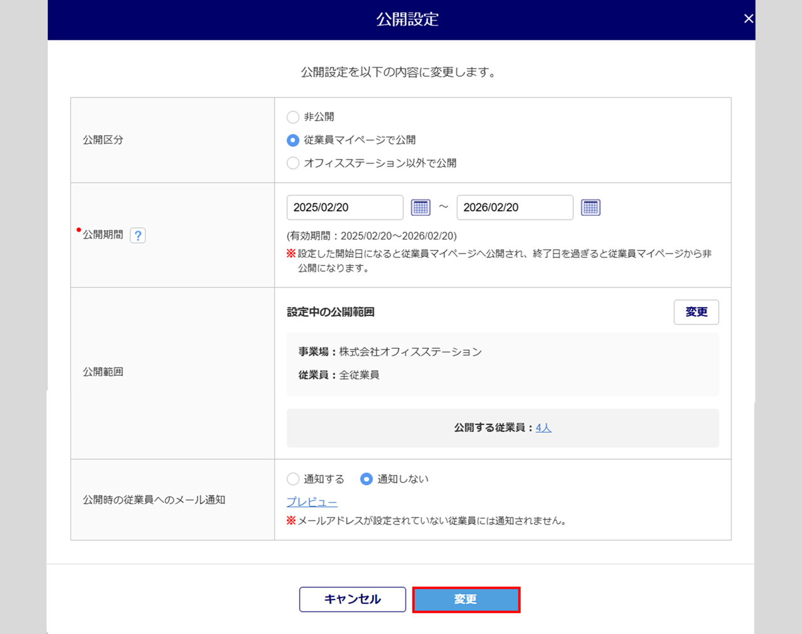Click the 公開設定 dialog title
This screenshot has width=802, height=634.
407,19
